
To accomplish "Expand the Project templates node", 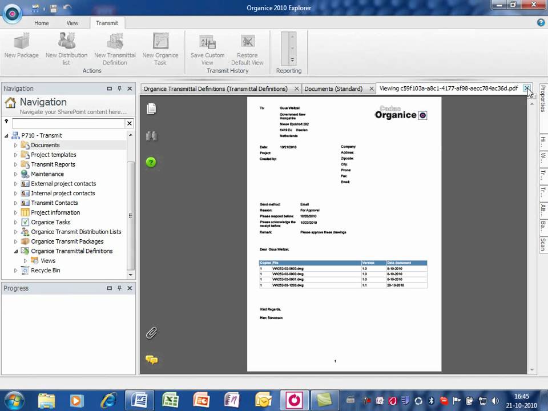I will [15, 155].
